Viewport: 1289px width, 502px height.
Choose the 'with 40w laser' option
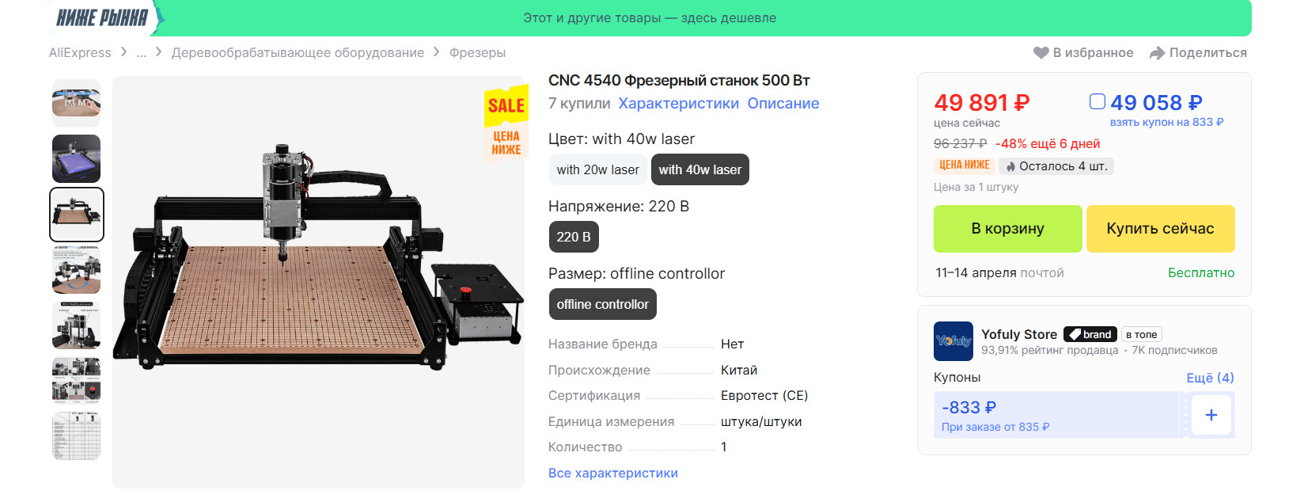pos(699,169)
